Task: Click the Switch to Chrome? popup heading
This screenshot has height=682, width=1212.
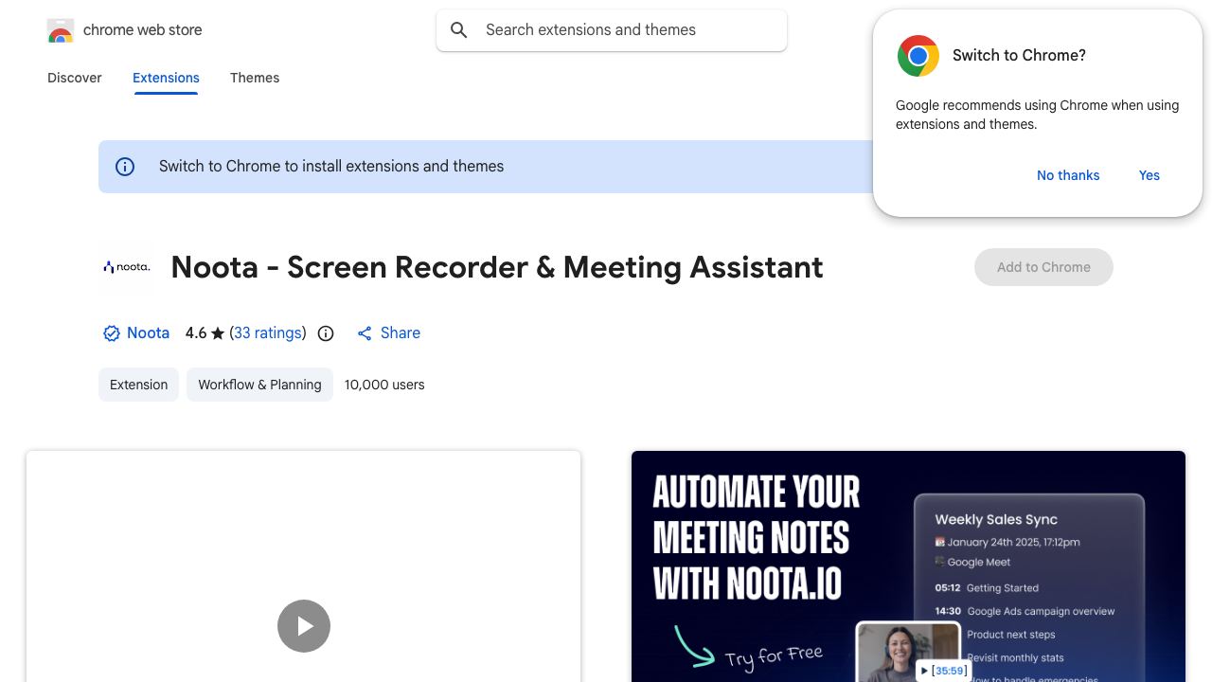Action: tap(1019, 56)
